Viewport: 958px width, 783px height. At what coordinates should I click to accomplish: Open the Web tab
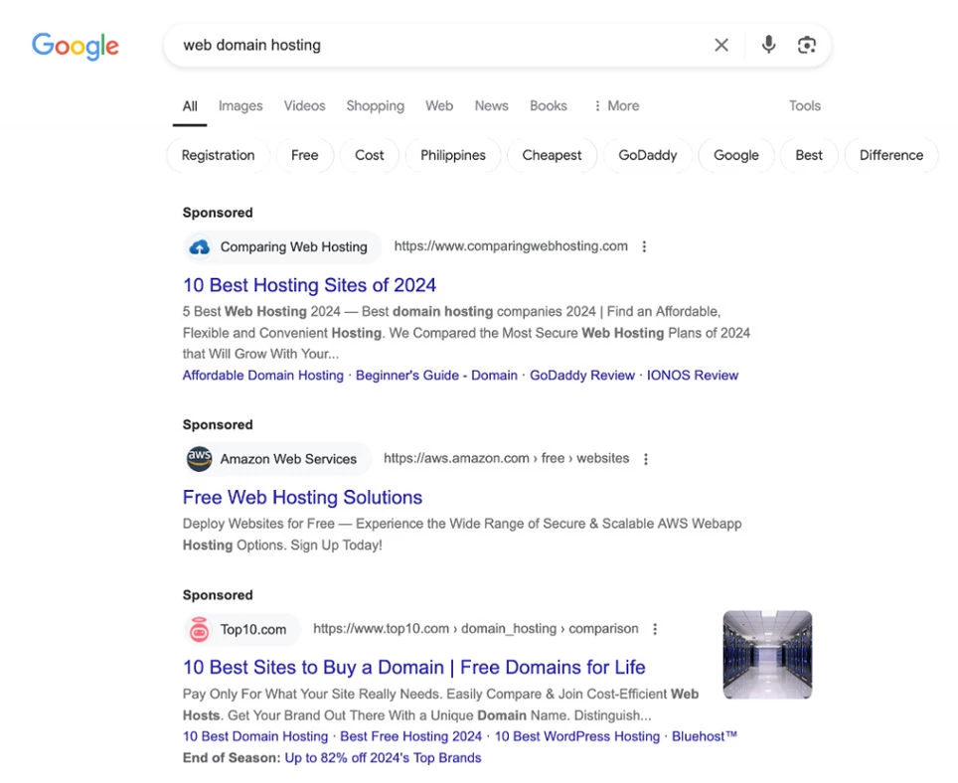coord(439,105)
